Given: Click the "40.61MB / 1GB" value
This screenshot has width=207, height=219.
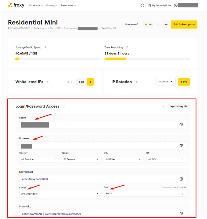Looking at the screenshot, I should (26, 54).
